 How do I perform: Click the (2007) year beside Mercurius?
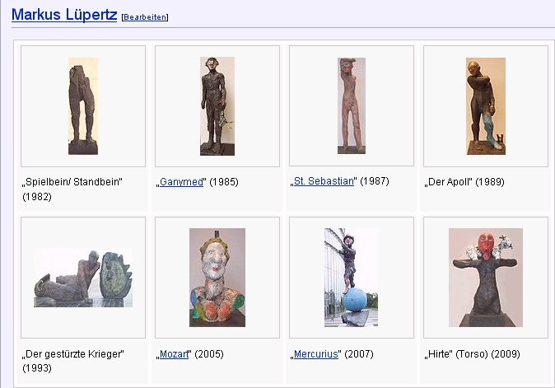(359, 354)
